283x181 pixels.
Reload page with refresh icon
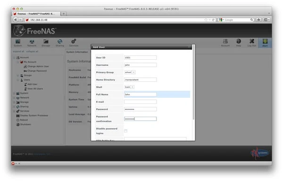(213, 20)
